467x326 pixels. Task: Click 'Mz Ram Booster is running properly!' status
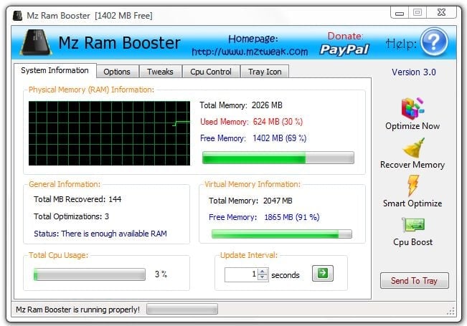(77, 310)
